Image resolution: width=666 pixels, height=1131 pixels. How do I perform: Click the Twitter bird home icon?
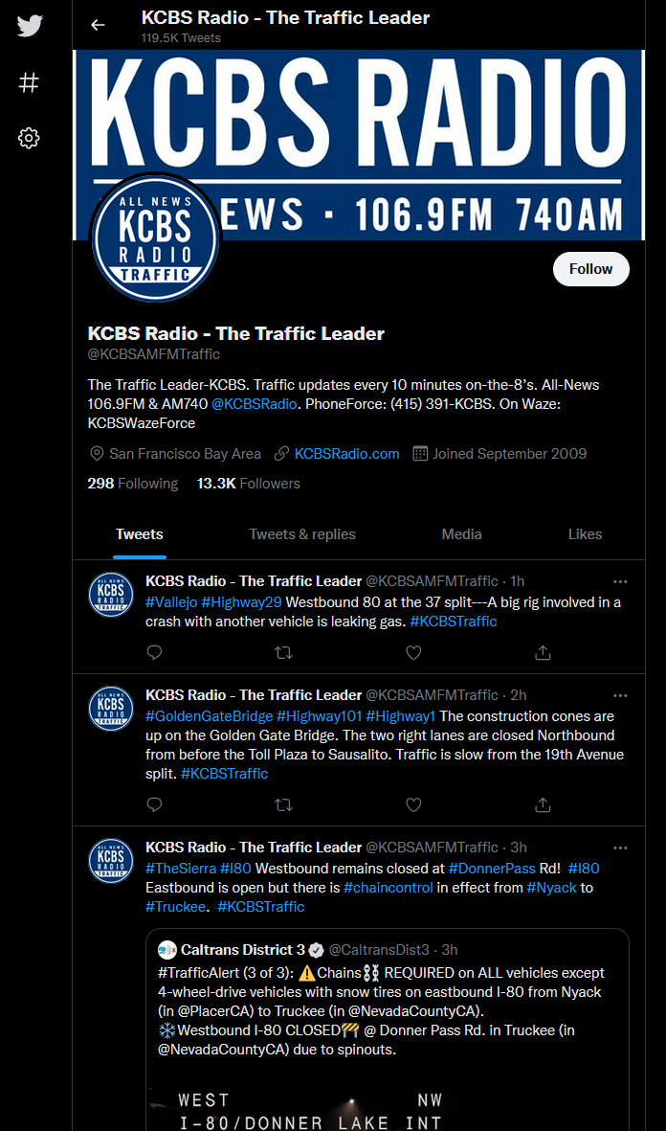[30, 26]
